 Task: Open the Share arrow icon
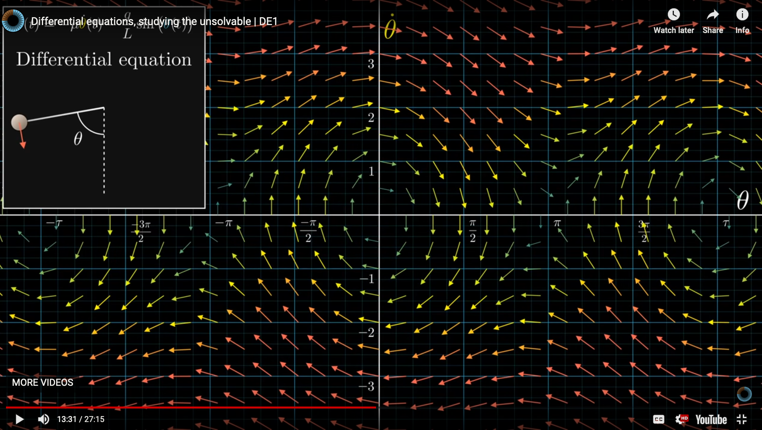coord(713,15)
